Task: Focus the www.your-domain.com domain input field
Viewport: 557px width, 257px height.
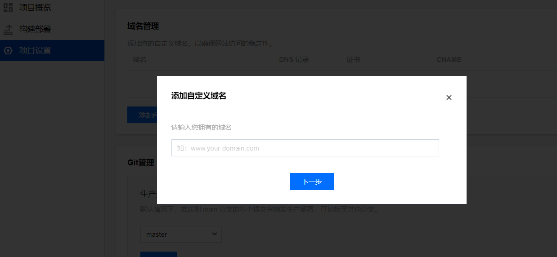Action: 305,148
